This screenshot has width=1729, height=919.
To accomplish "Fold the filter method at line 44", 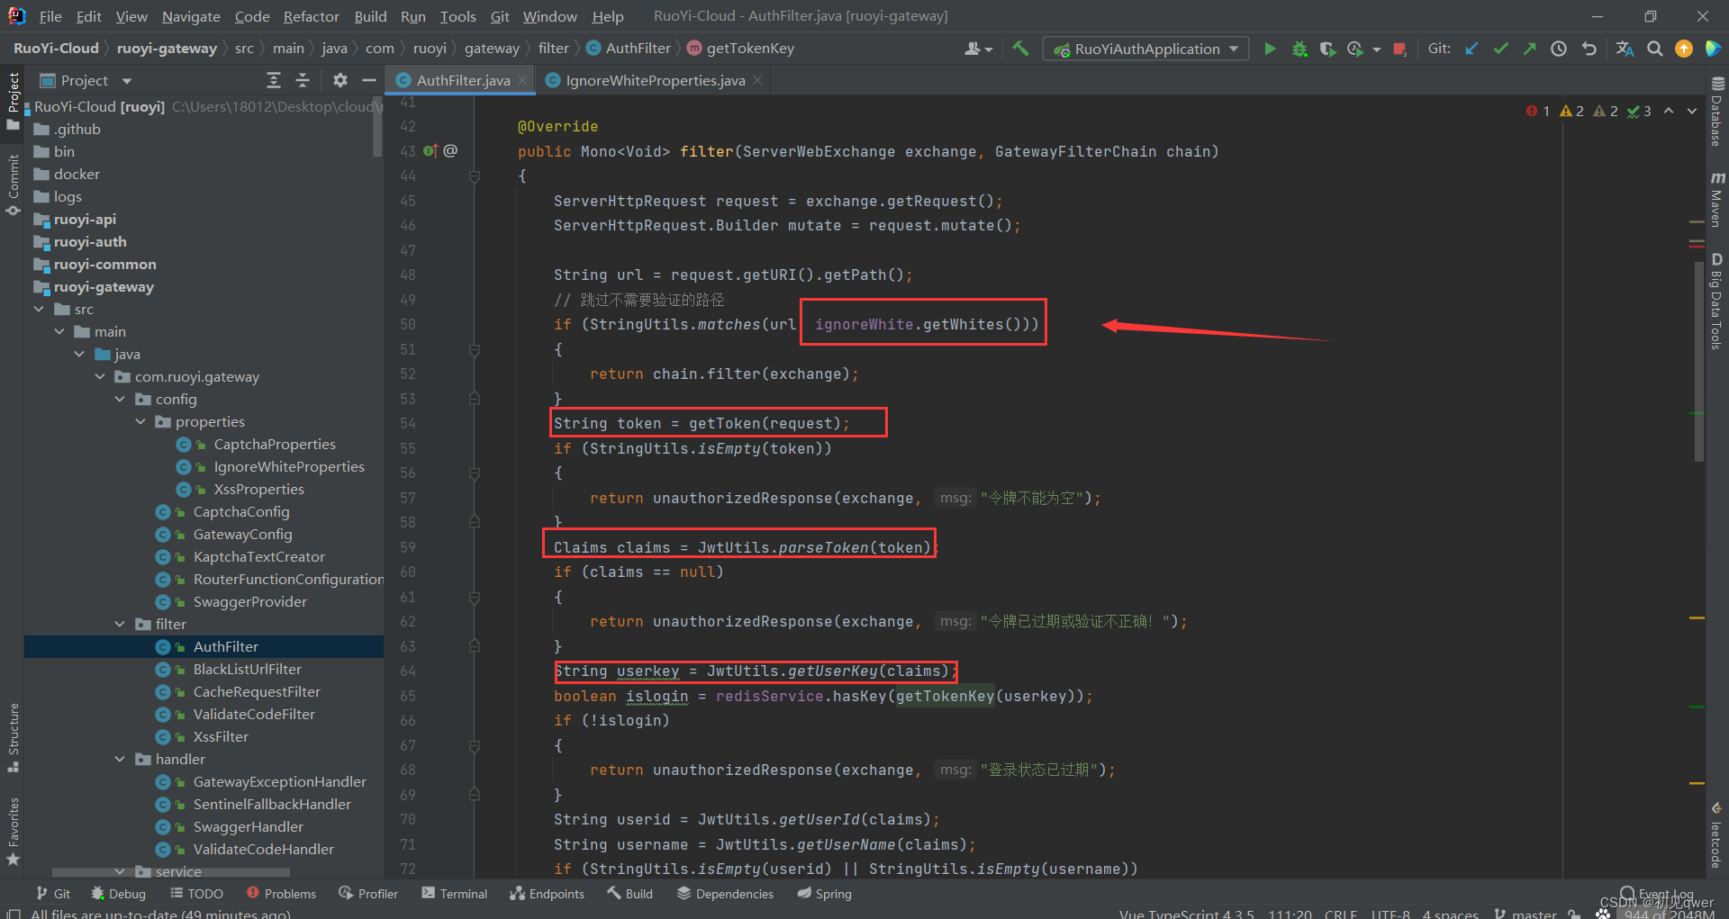I will 474,176.
